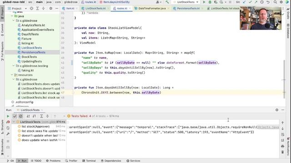Collapse the resources folder

click(x=12, y=75)
